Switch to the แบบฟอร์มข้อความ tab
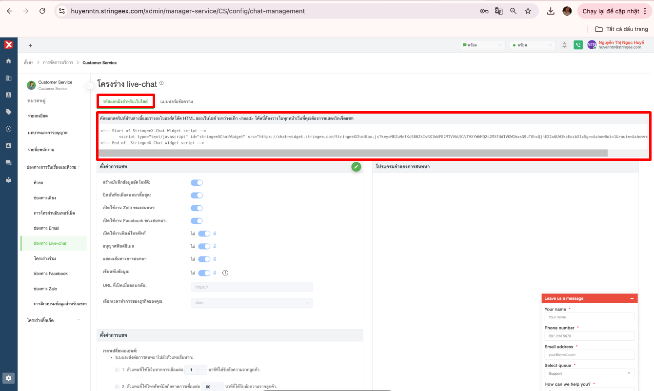Viewport: 654px width, 391px height. (x=177, y=101)
